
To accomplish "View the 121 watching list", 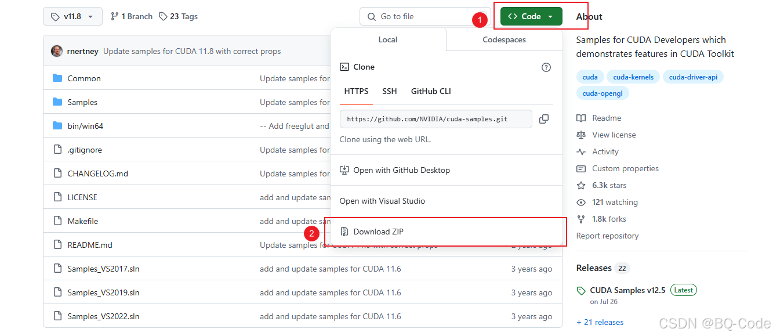I will [x=615, y=202].
